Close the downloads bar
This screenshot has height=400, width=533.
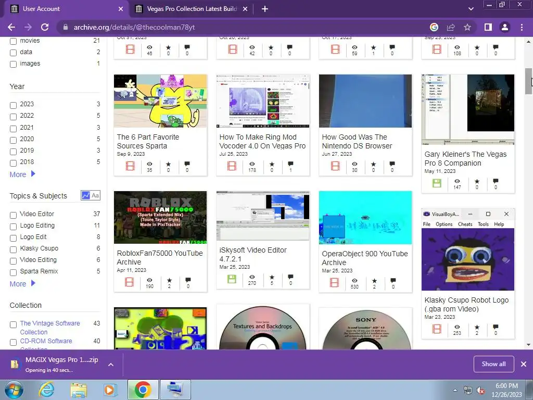pyautogui.click(x=524, y=364)
